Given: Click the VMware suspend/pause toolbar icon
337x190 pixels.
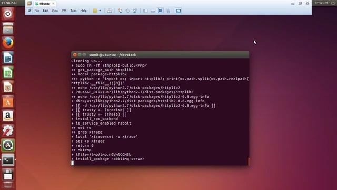Looking at the screenshot, I should pos(95,11).
